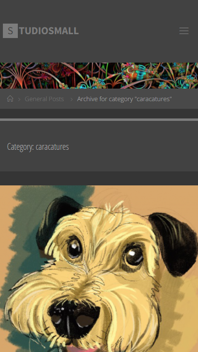
Task: Click the TUDIOSMALL site title
Action: click(x=49, y=31)
